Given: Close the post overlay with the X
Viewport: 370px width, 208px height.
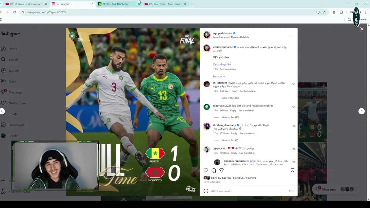Looking at the screenshot, I should (362, 29).
